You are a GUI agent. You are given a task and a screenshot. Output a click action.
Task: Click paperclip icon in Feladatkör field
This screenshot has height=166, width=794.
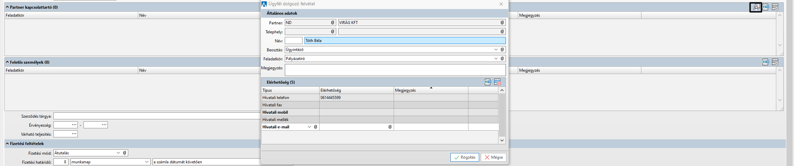coord(502,58)
